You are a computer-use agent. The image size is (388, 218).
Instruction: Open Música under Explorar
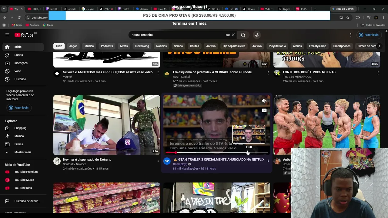[x=23, y=136]
